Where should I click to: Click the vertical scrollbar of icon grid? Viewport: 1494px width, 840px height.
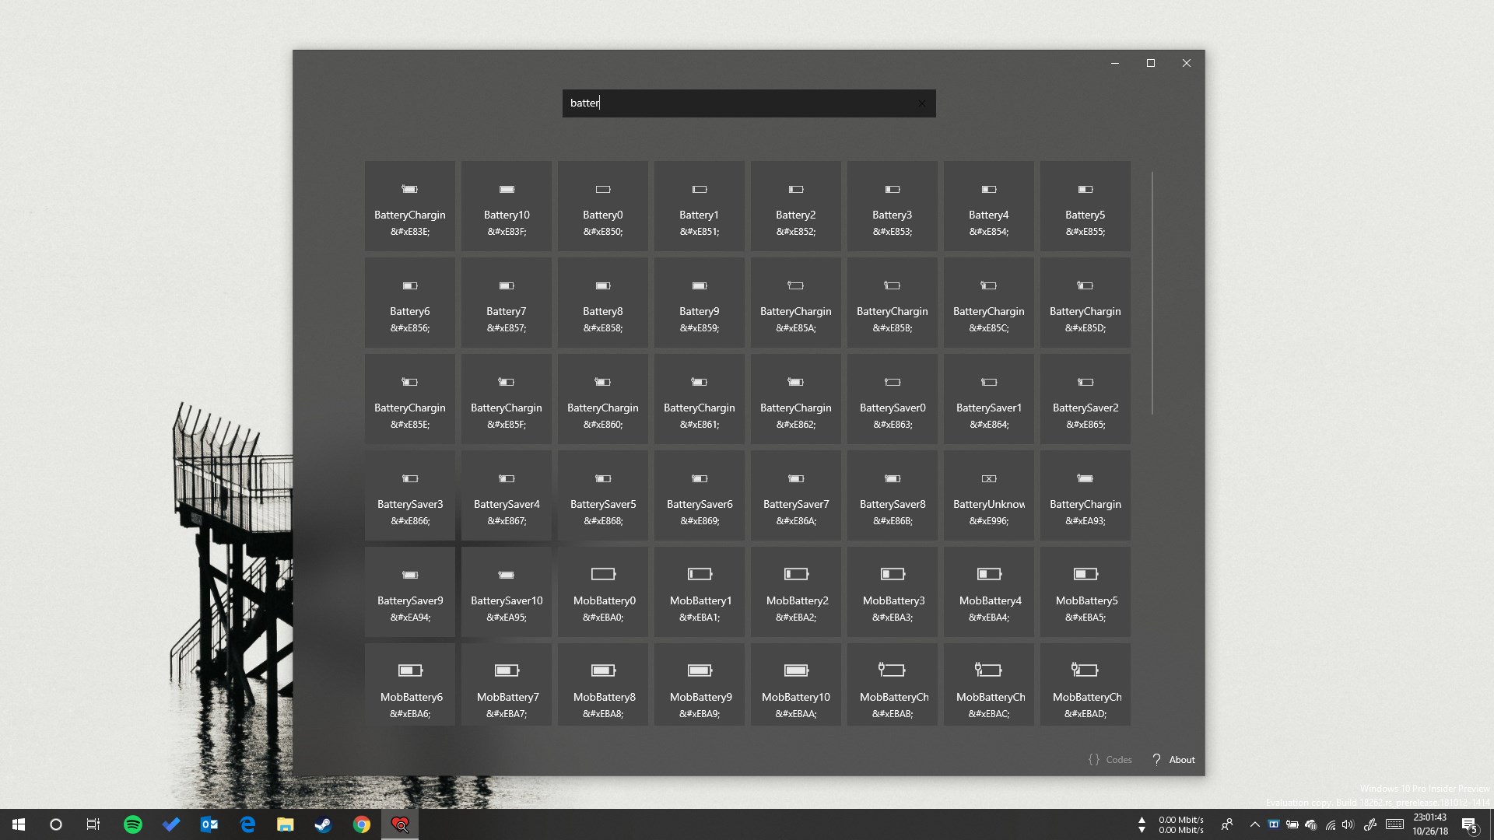(x=1152, y=293)
